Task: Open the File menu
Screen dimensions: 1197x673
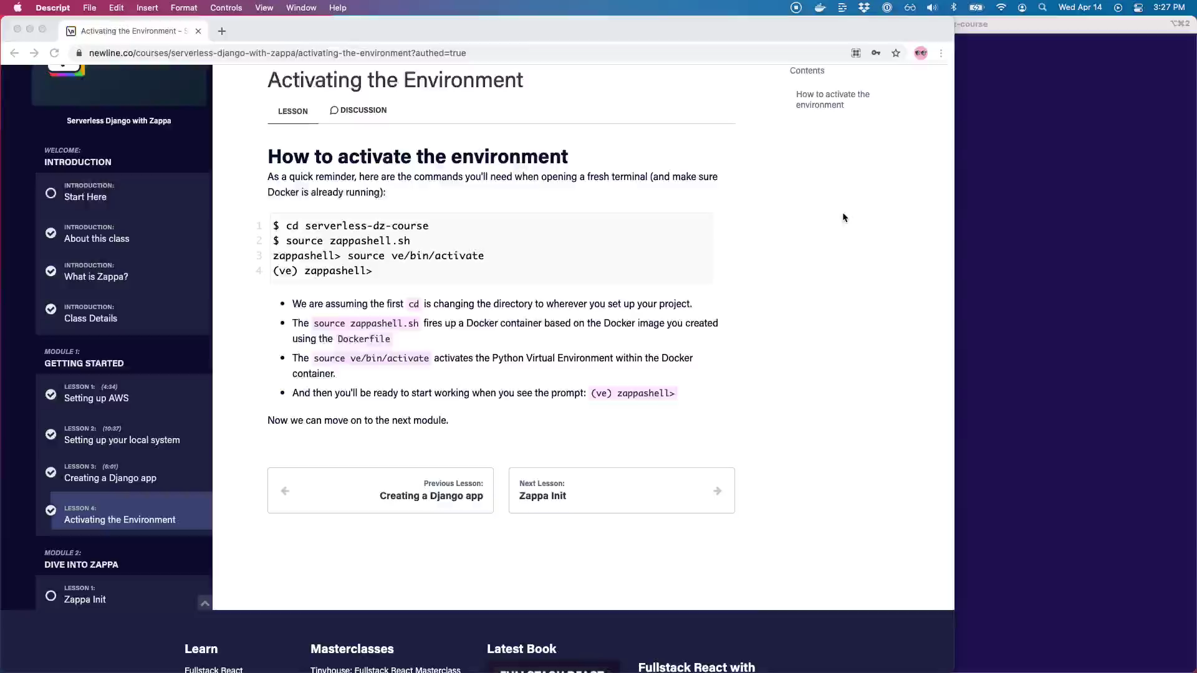Action: point(90,7)
